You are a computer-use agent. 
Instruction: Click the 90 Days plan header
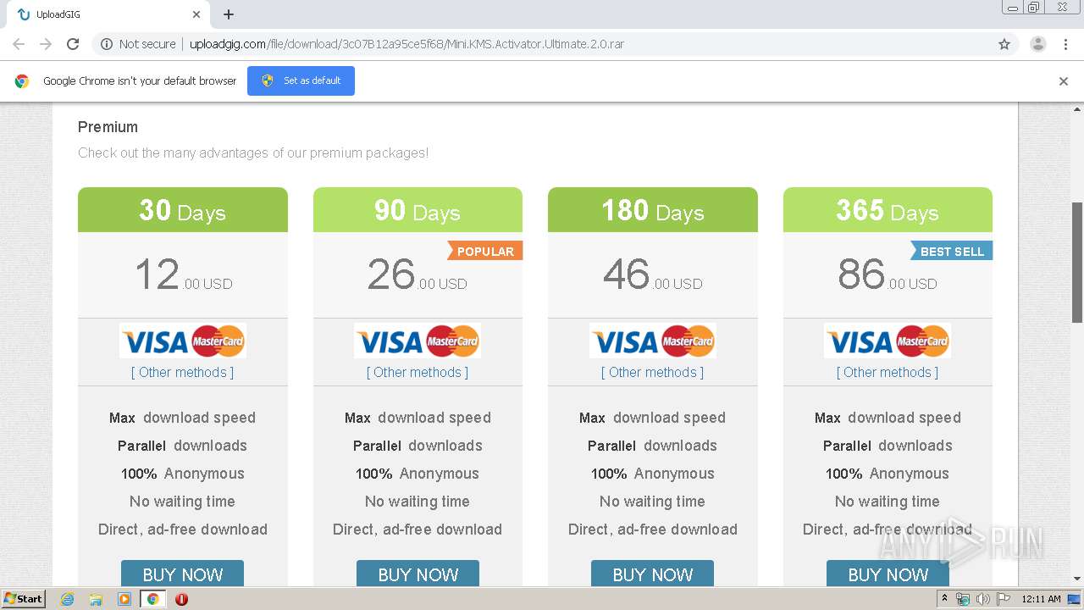tap(418, 210)
